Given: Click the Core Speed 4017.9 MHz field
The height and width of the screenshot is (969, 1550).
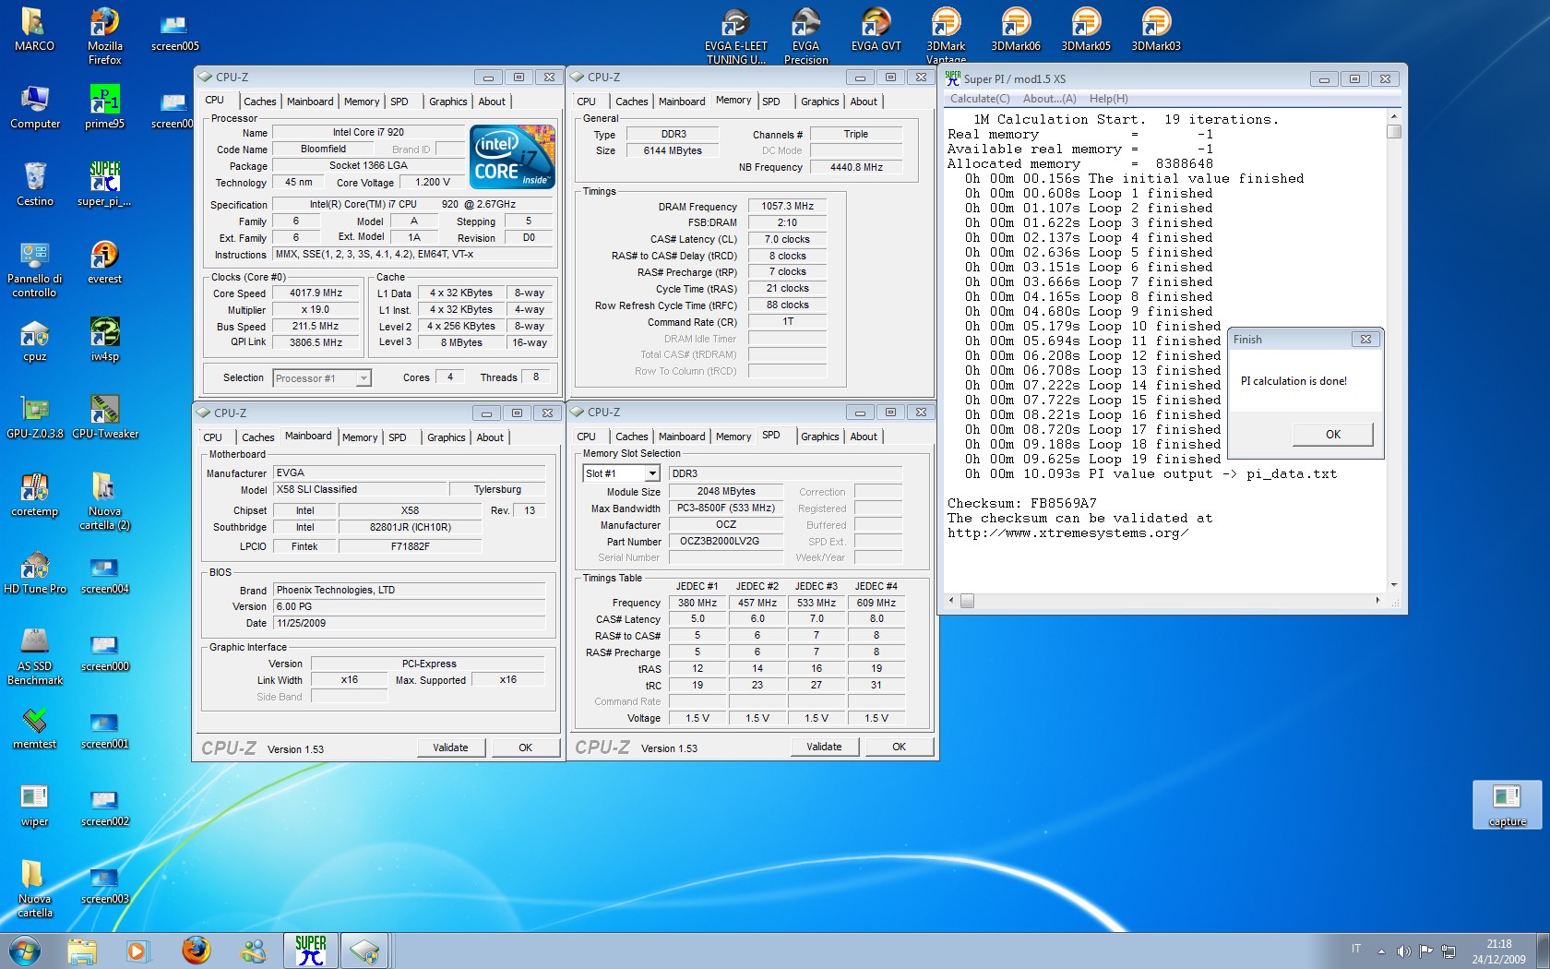Looking at the screenshot, I should pyautogui.click(x=316, y=293).
